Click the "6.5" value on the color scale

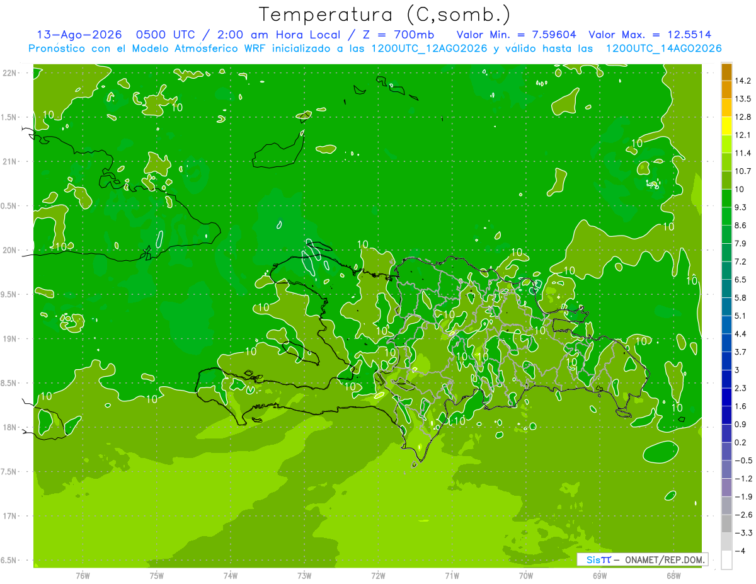(741, 280)
